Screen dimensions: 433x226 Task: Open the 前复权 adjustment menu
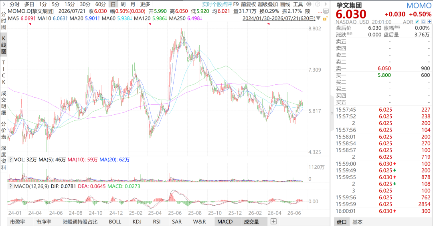pos(248,4)
